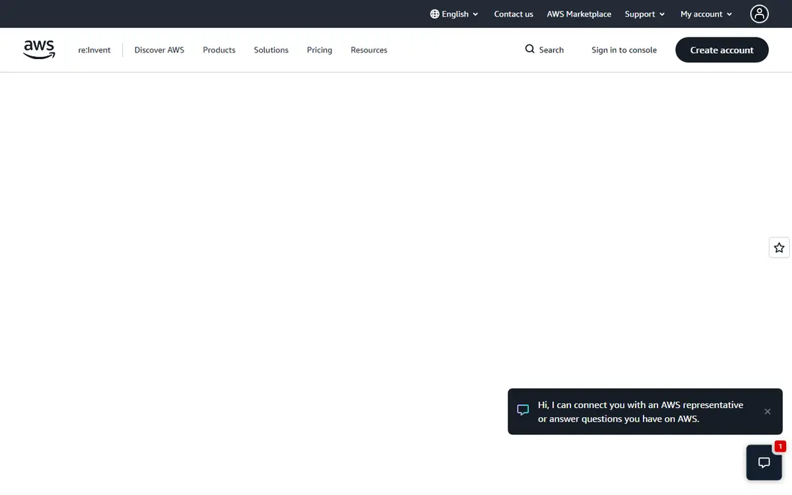Click the Create account button
Image resolution: width=792 pixels, height=495 pixels.
(721, 50)
